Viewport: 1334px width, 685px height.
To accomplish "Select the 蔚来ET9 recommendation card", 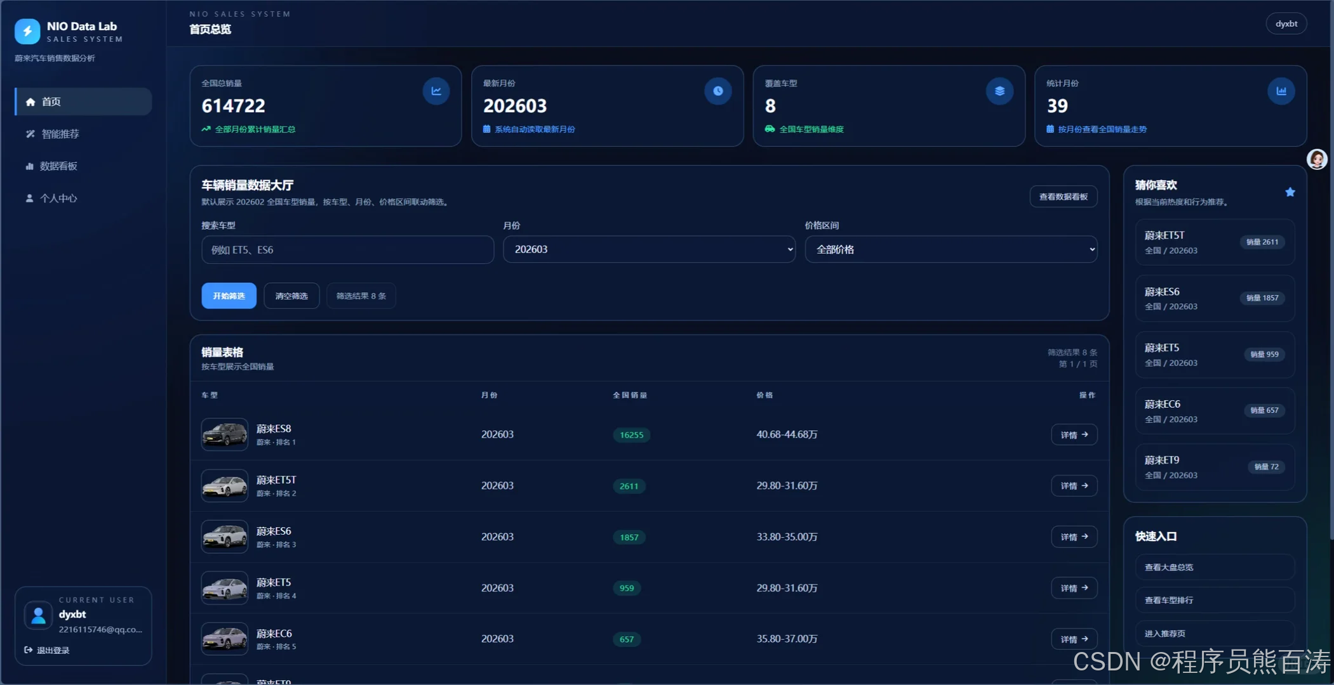I will (1215, 467).
